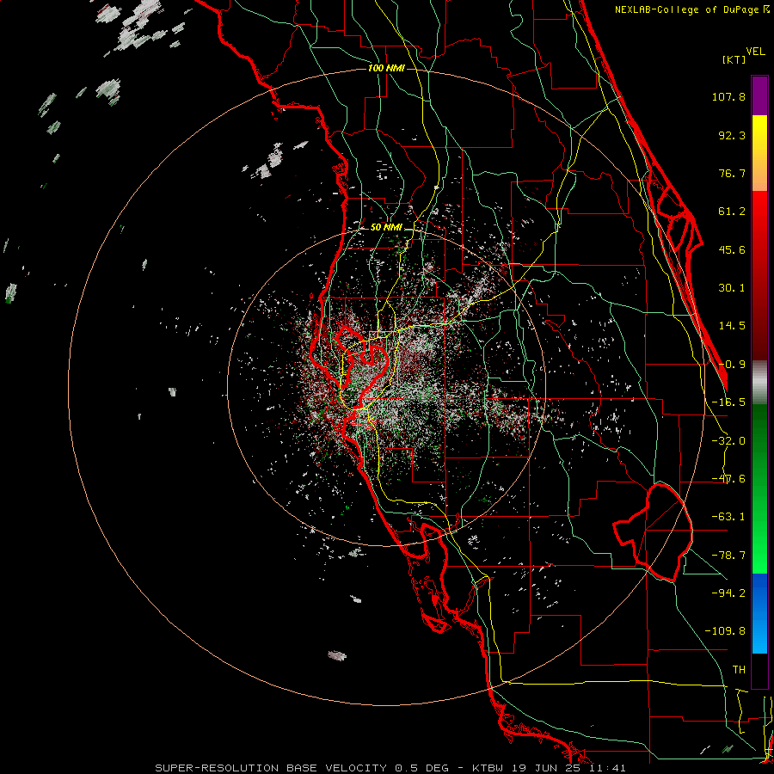774x774 pixels.
Task: Click the -32.0 velocity scale value
Action: pyautogui.click(x=728, y=441)
